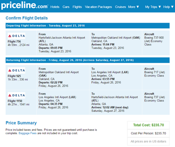Click the Cost Per Person amount
The image size is (175, 147).
pyautogui.click(x=160, y=133)
